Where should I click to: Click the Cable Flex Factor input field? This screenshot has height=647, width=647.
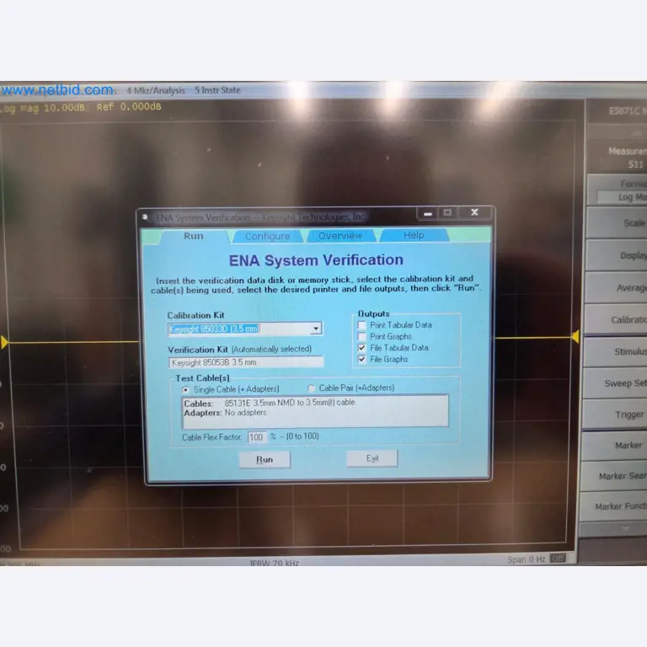tap(256, 437)
